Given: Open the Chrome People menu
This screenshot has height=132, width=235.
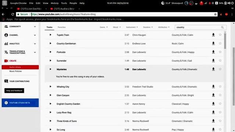Looking at the screenshot, I should (x=73, y=3).
